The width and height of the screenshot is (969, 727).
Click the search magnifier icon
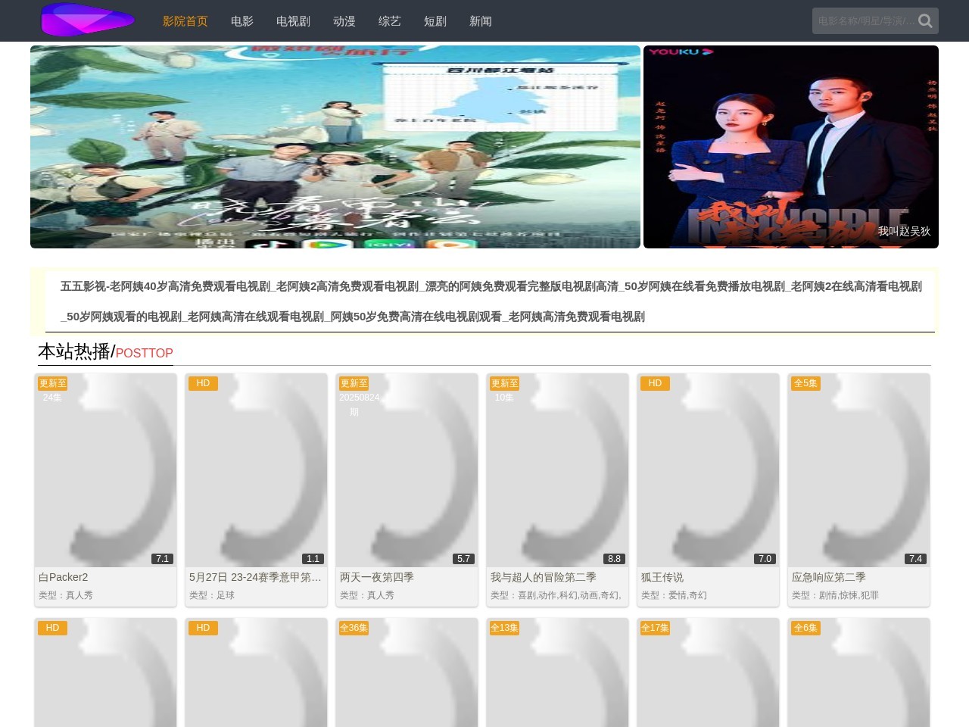[x=925, y=21]
